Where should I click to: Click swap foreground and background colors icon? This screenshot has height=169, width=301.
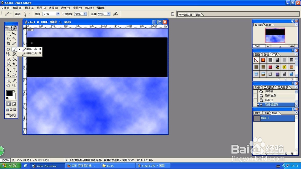(14, 91)
